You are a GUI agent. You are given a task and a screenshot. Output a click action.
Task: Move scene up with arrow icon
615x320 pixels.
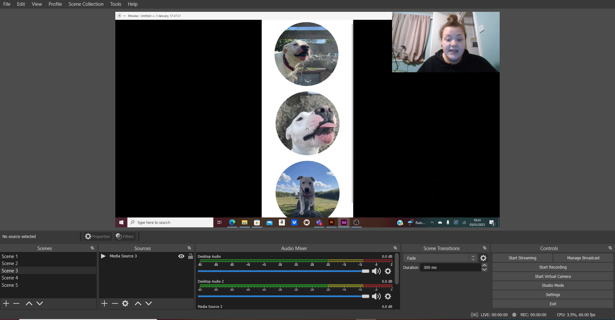coord(29,303)
